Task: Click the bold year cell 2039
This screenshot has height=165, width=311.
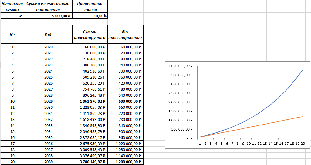Action: [x=48, y=162]
